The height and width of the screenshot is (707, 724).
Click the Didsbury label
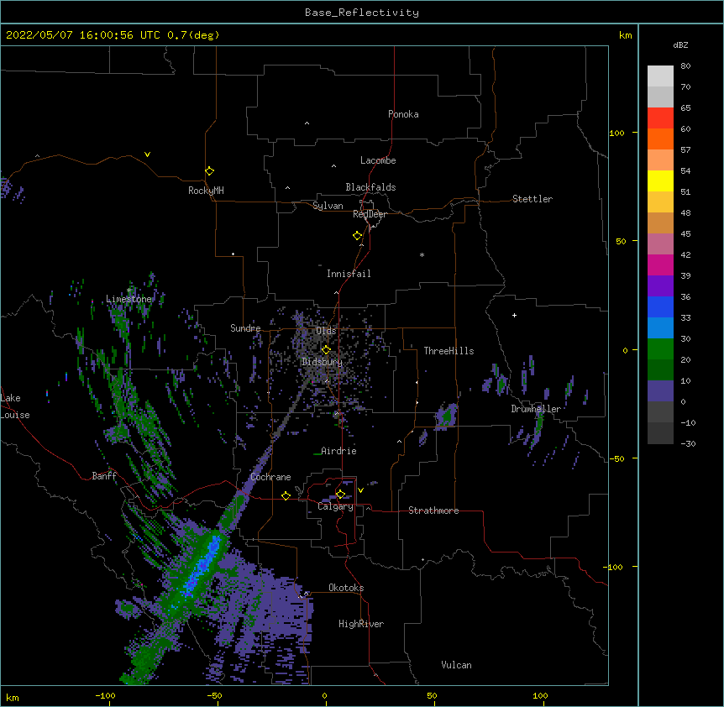point(323,362)
